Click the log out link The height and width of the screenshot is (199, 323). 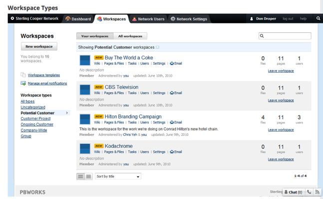click(x=288, y=19)
